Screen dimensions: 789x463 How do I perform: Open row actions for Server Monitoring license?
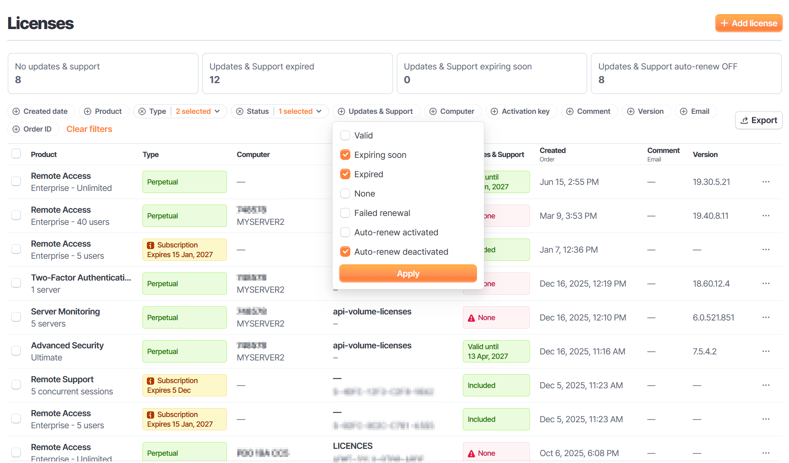tap(766, 317)
